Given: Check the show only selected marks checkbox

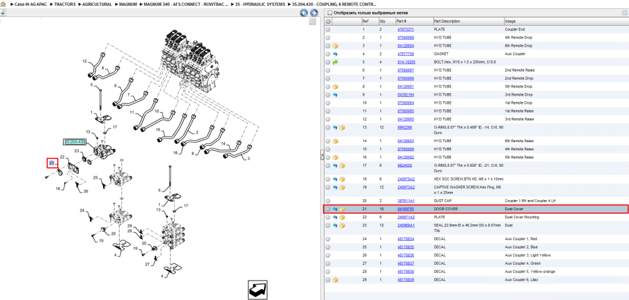Looking at the screenshot, I should pos(329,13).
